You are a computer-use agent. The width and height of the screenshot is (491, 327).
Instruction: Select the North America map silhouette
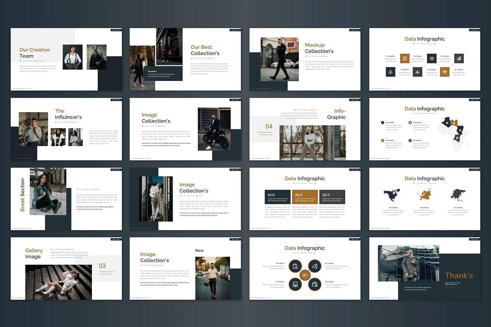coord(392,195)
